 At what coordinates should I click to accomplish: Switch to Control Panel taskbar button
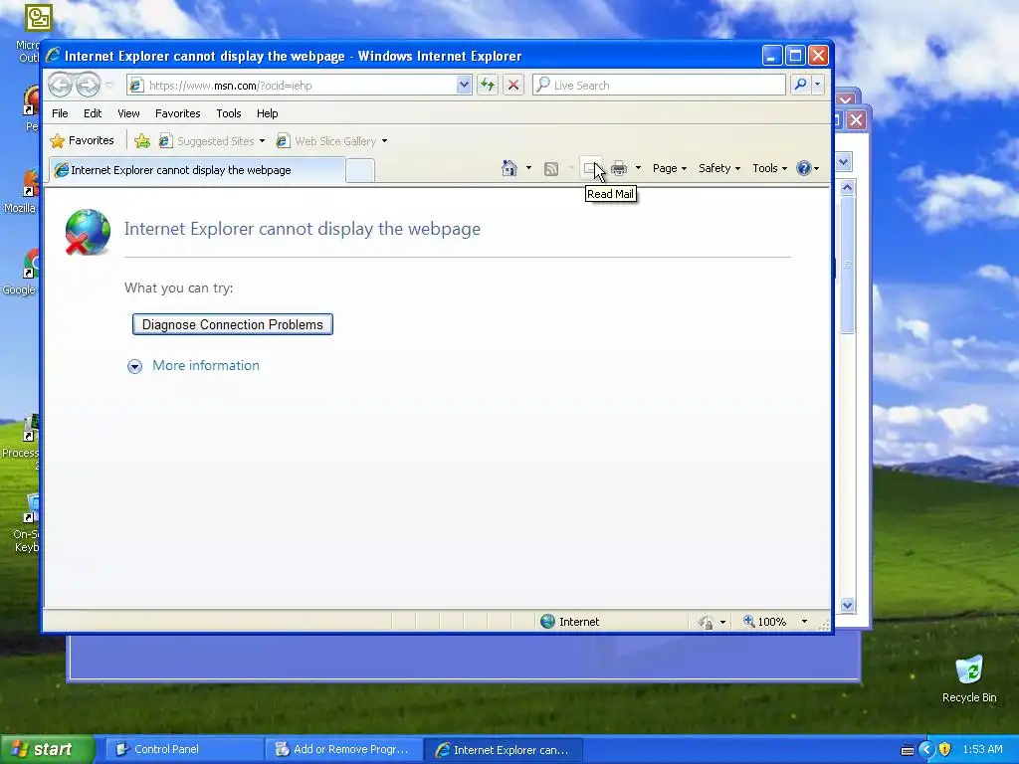click(182, 750)
